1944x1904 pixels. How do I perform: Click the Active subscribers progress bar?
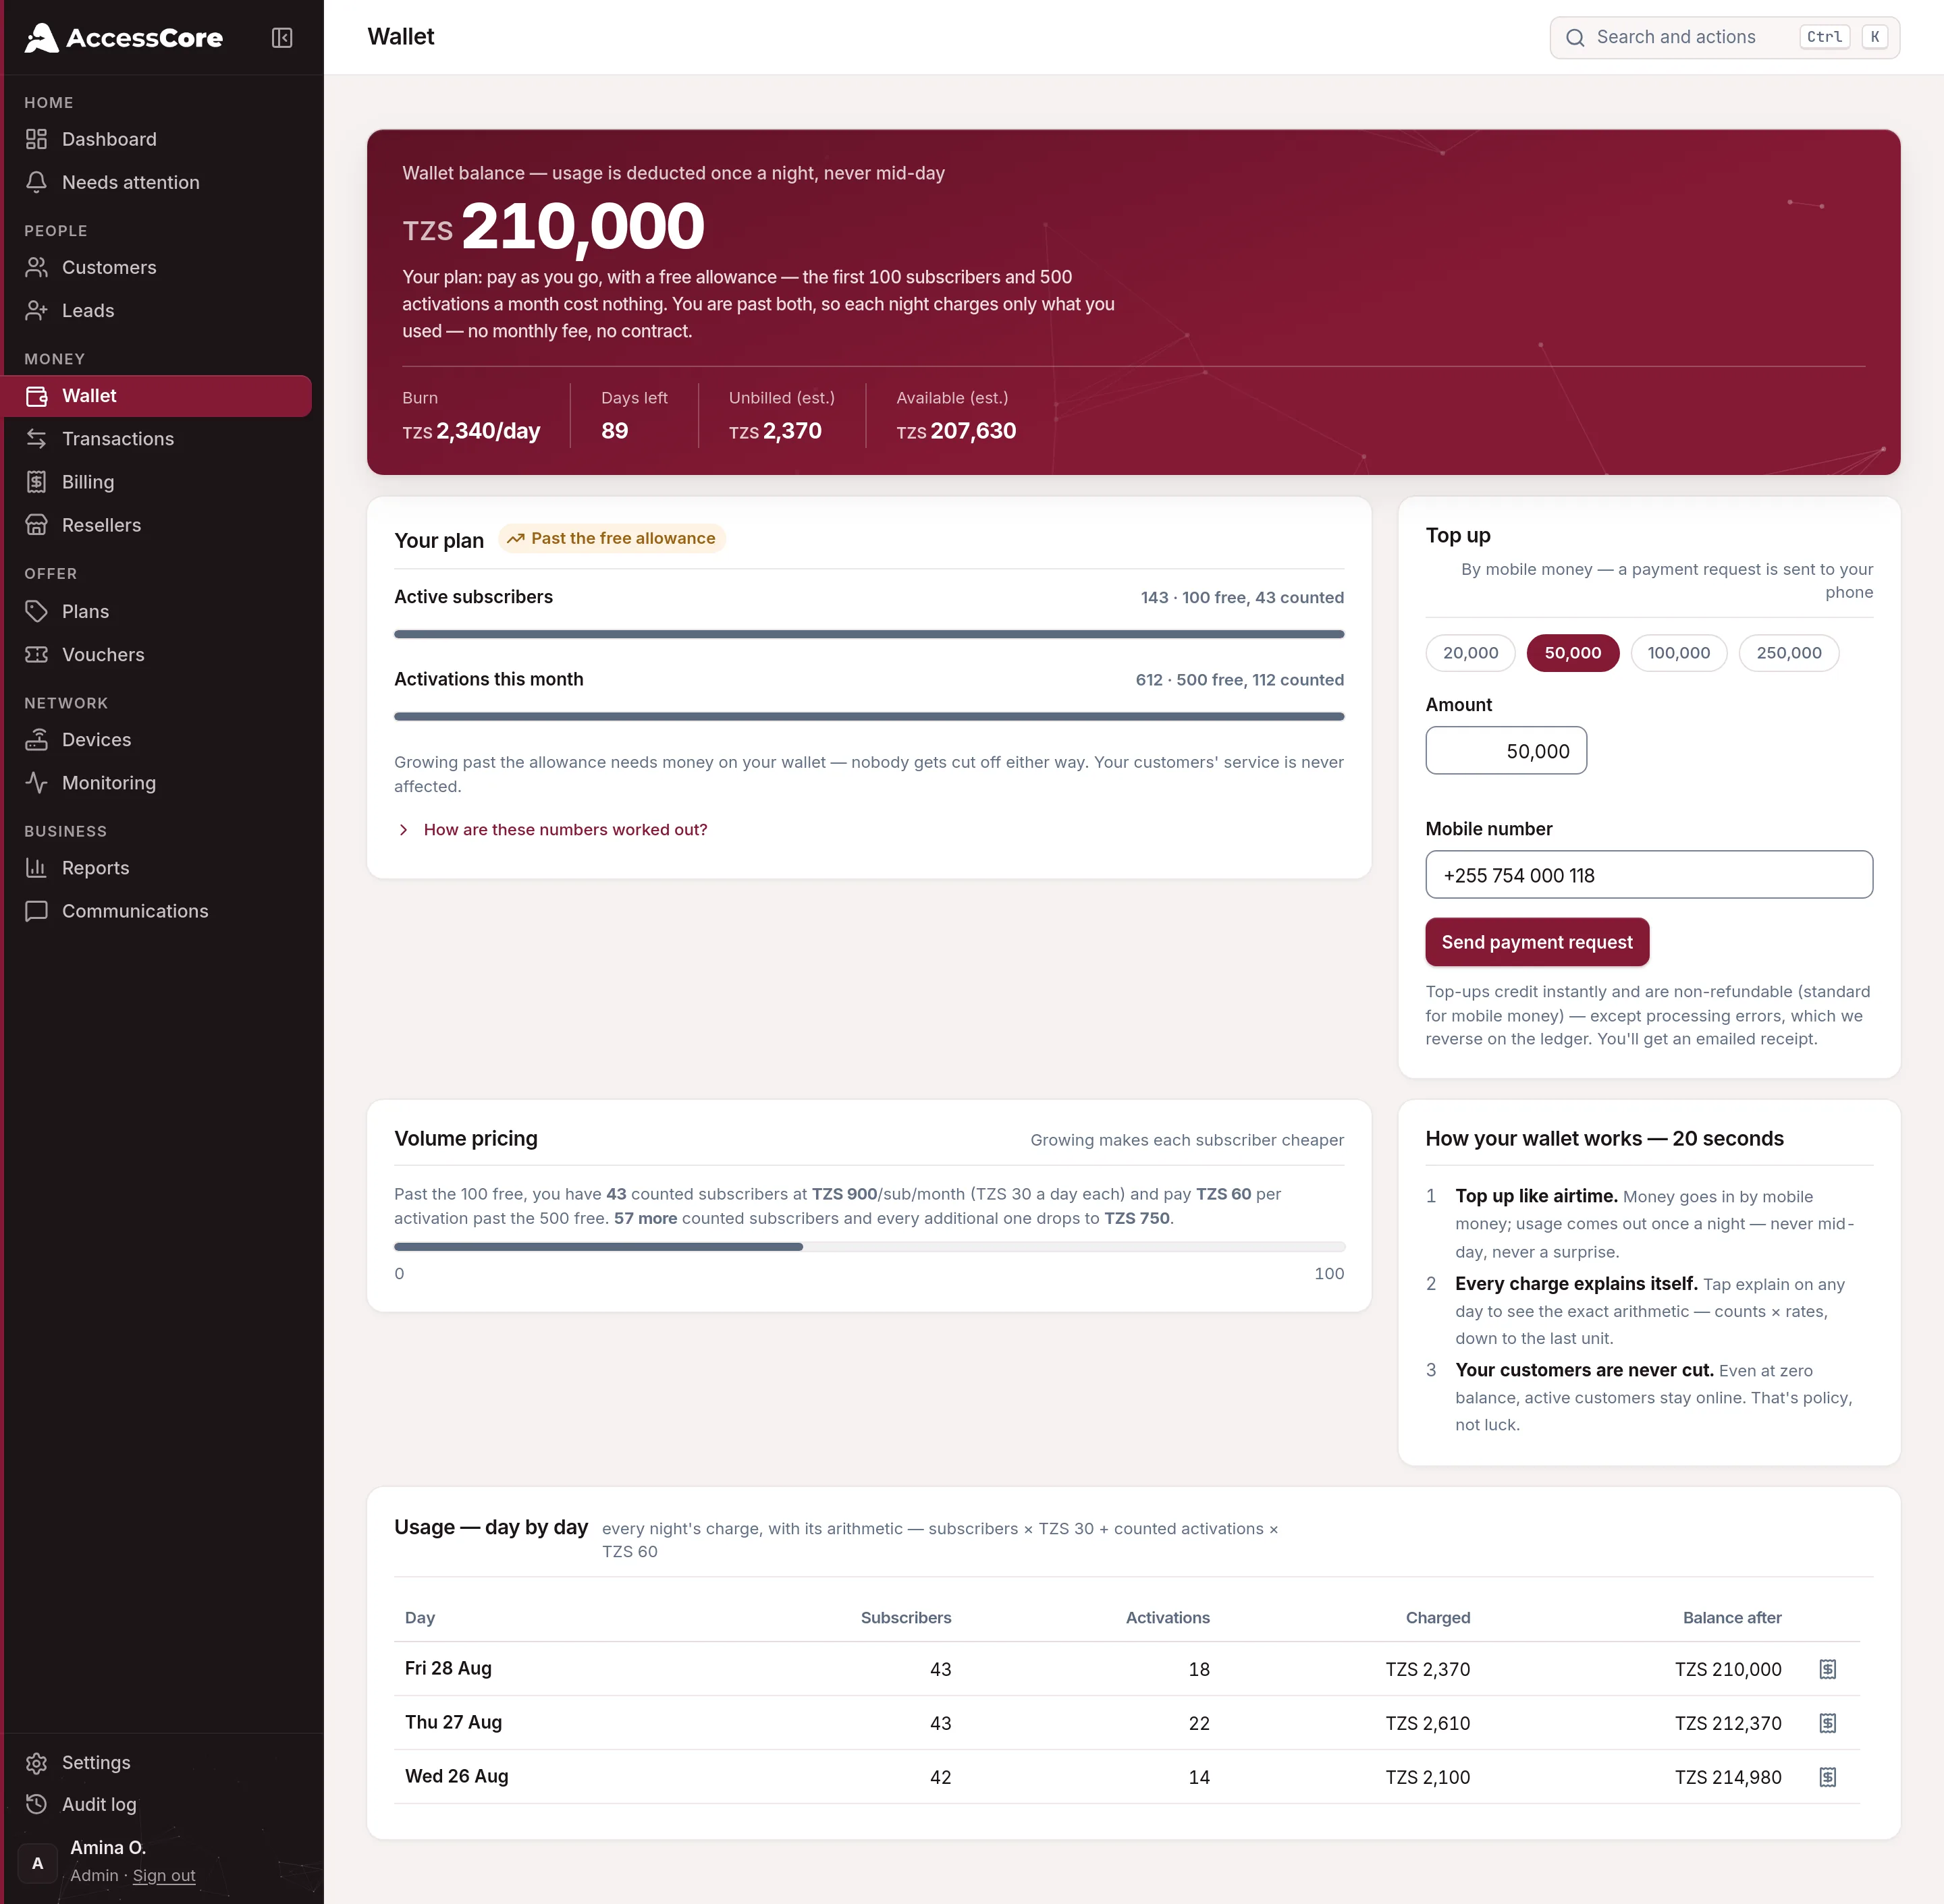click(869, 634)
